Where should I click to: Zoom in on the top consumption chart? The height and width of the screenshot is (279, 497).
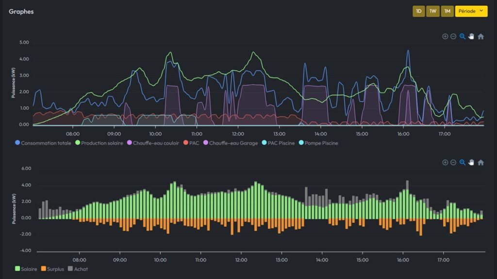coord(445,36)
